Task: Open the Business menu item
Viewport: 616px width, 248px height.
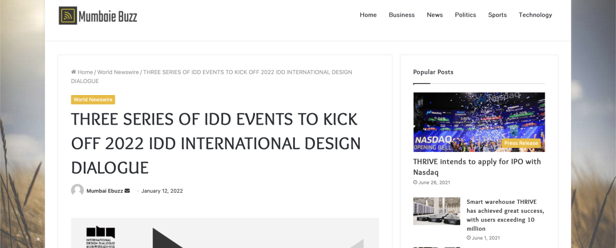Action: (402, 15)
